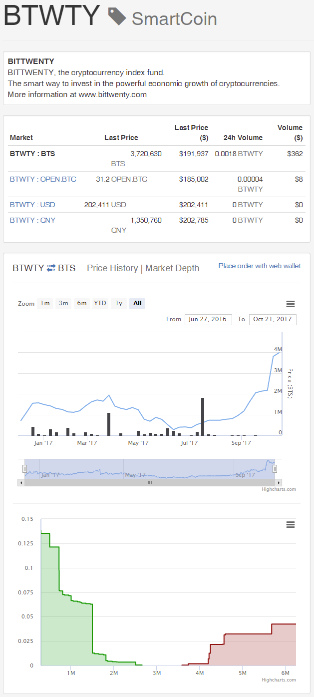Click the From date input field
This screenshot has width=314, height=697.
[x=208, y=319]
